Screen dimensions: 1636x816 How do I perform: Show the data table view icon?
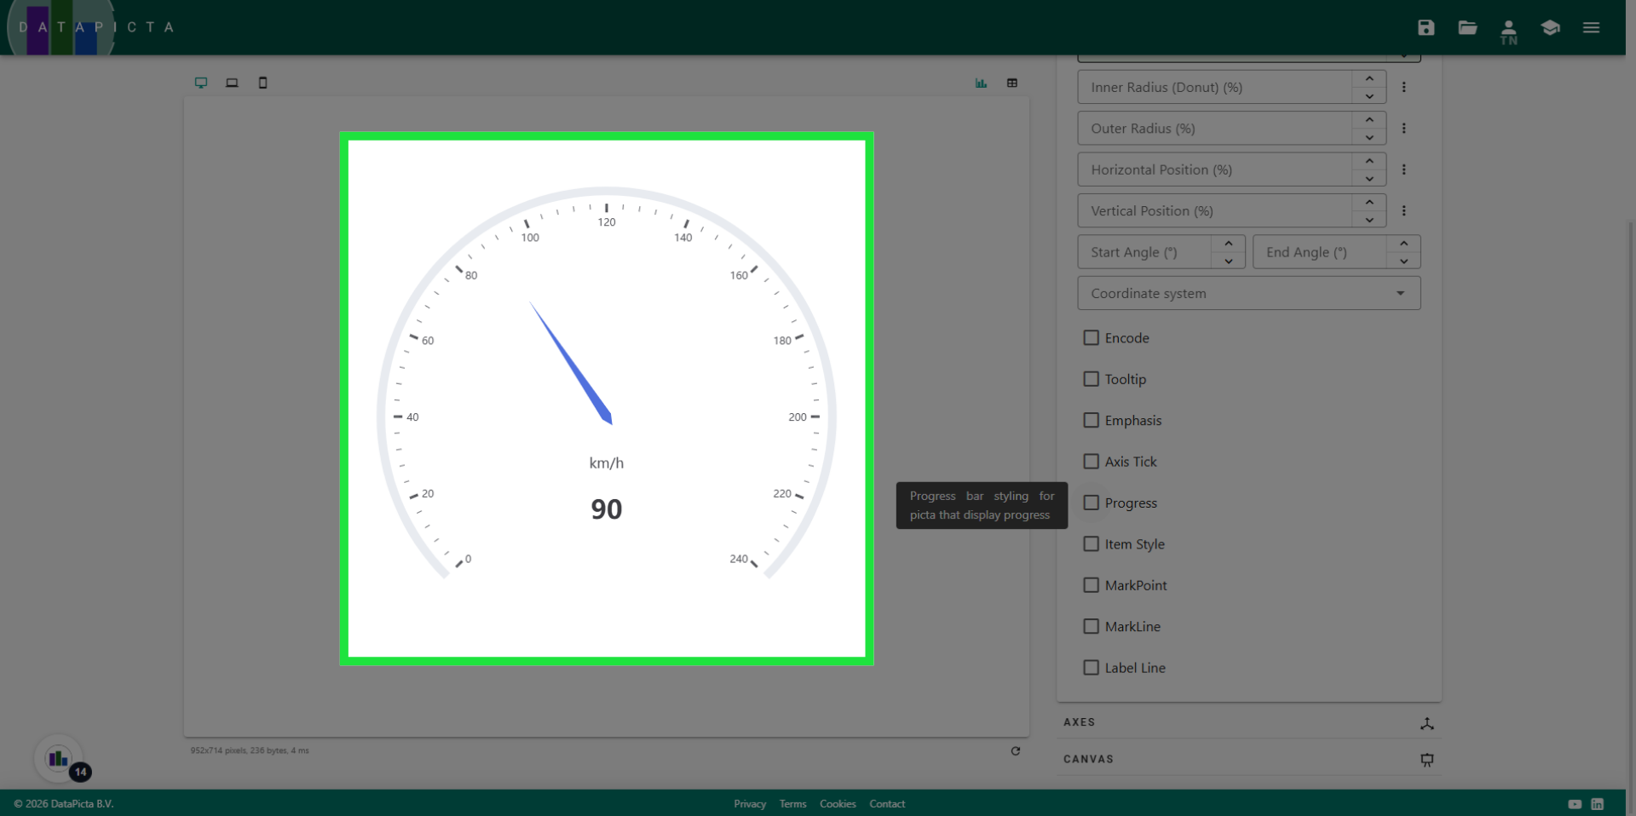[x=1012, y=83]
